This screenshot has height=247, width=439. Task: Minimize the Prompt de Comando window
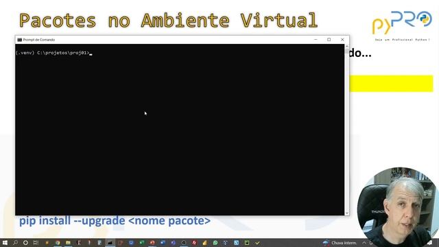(316, 40)
